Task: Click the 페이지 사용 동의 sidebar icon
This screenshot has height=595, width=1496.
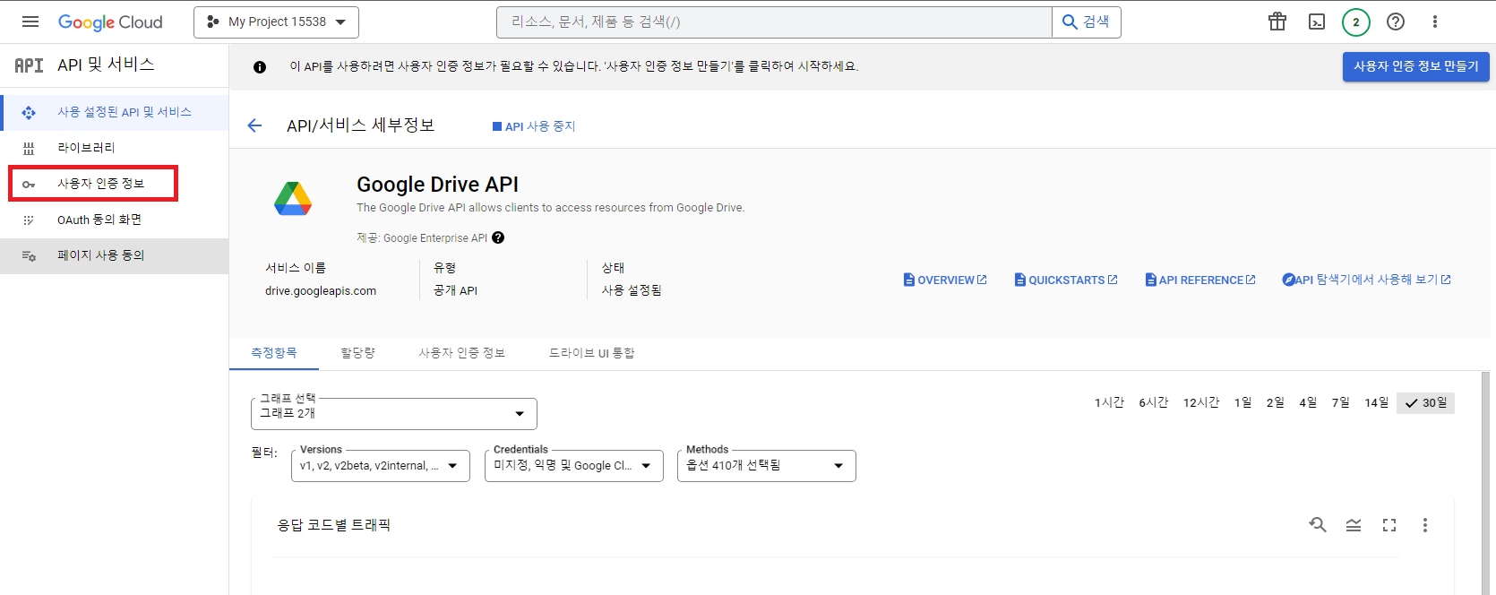Action: tap(29, 255)
